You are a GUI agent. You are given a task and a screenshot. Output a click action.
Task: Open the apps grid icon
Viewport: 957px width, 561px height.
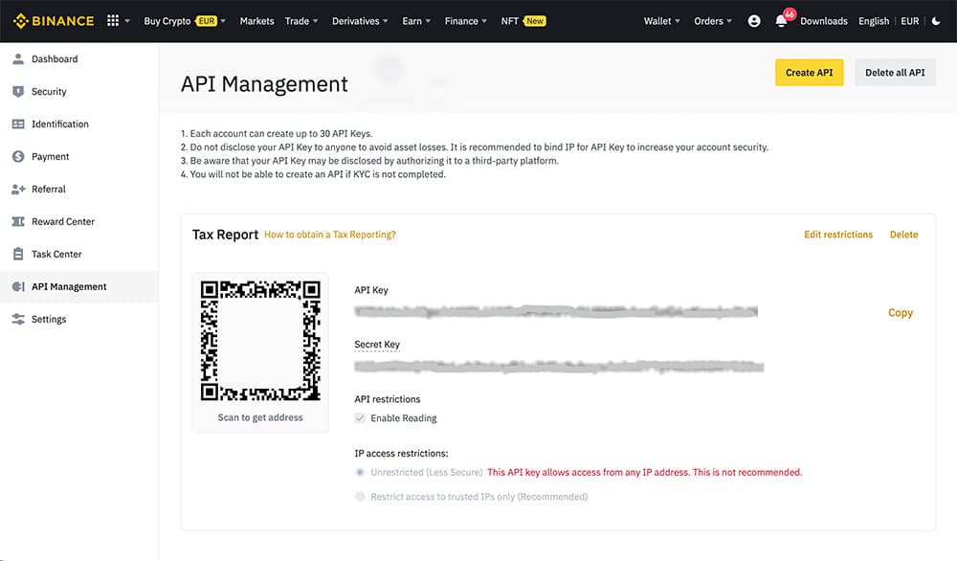(113, 21)
